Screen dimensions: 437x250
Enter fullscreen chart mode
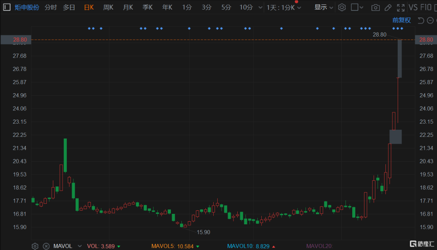pyautogui.click(x=401, y=7)
